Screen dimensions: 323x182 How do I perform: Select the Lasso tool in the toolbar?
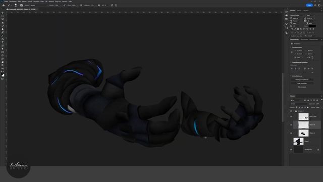[3, 19]
